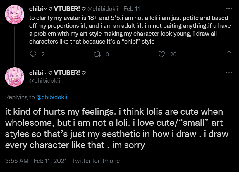Click the @chibidokii handle in the first tweet header
239x172 pixels.
(103, 9)
